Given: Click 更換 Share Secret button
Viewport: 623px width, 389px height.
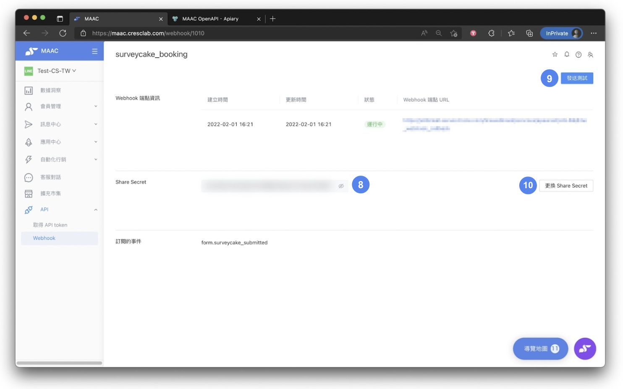Looking at the screenshot, I should [x=566, y=186].
